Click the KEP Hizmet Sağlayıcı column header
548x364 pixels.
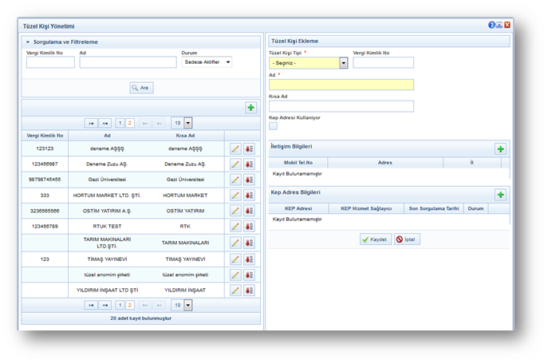pyautogui.click(x=366, y=209)
